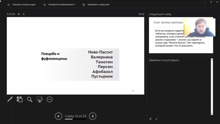This screenshot has height=124, width=220.
Task: Toggle black screen slideshow icon
Action: 40,100
